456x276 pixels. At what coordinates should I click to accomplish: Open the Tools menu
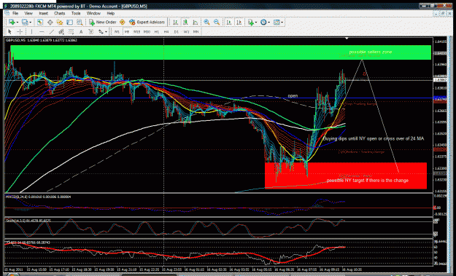pyautogui.click(x=76, y=13)
